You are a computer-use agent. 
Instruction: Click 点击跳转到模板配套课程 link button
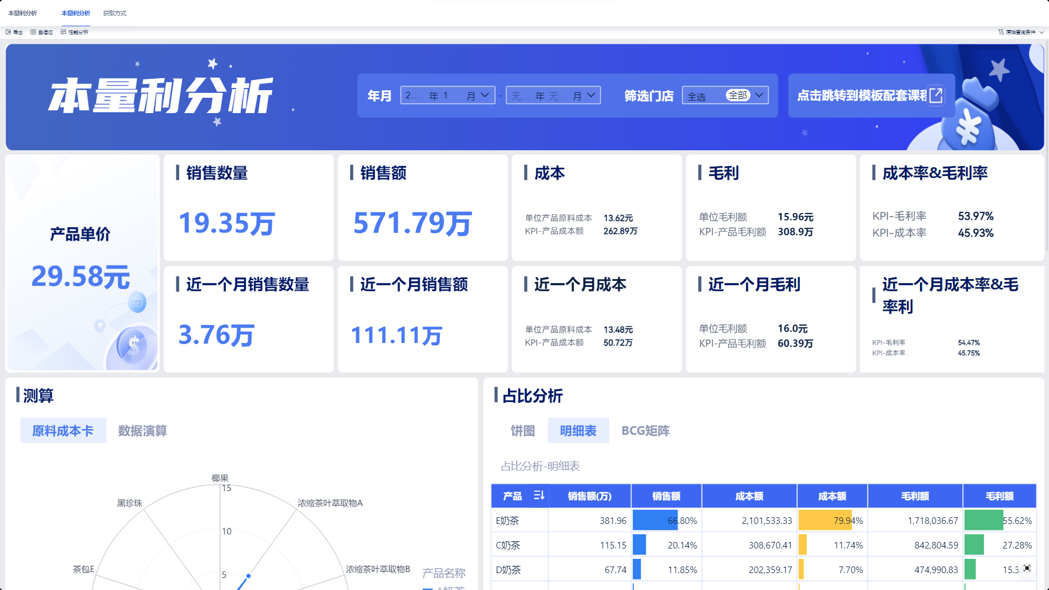coord(862,96)
